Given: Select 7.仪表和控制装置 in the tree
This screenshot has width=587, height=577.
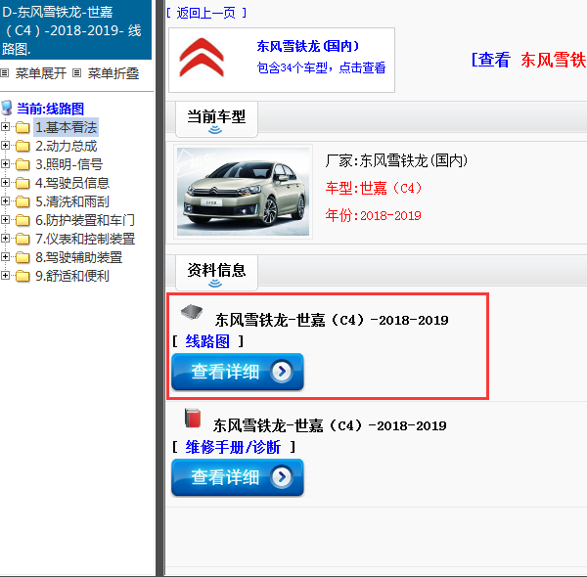Looking at the screenshot, I should click(85, 239).
